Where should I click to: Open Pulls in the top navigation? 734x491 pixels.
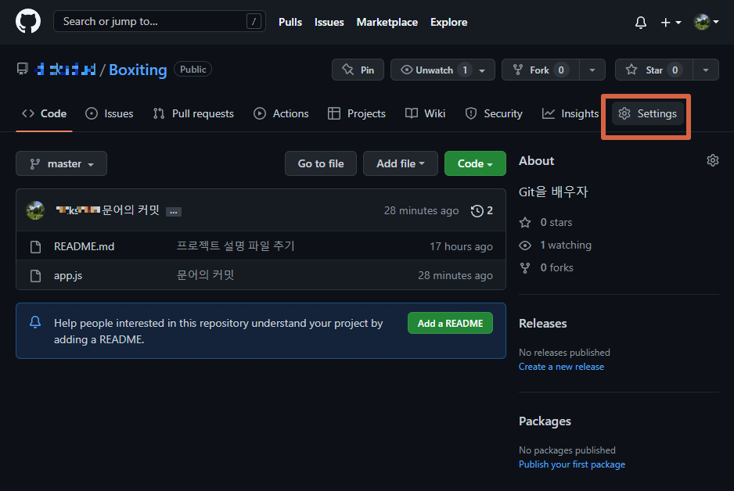[x=290, y=22]
